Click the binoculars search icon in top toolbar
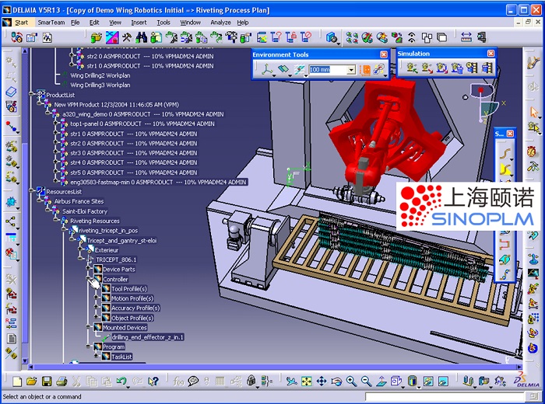This screenshot has width=545, height=404. (141, 37)
